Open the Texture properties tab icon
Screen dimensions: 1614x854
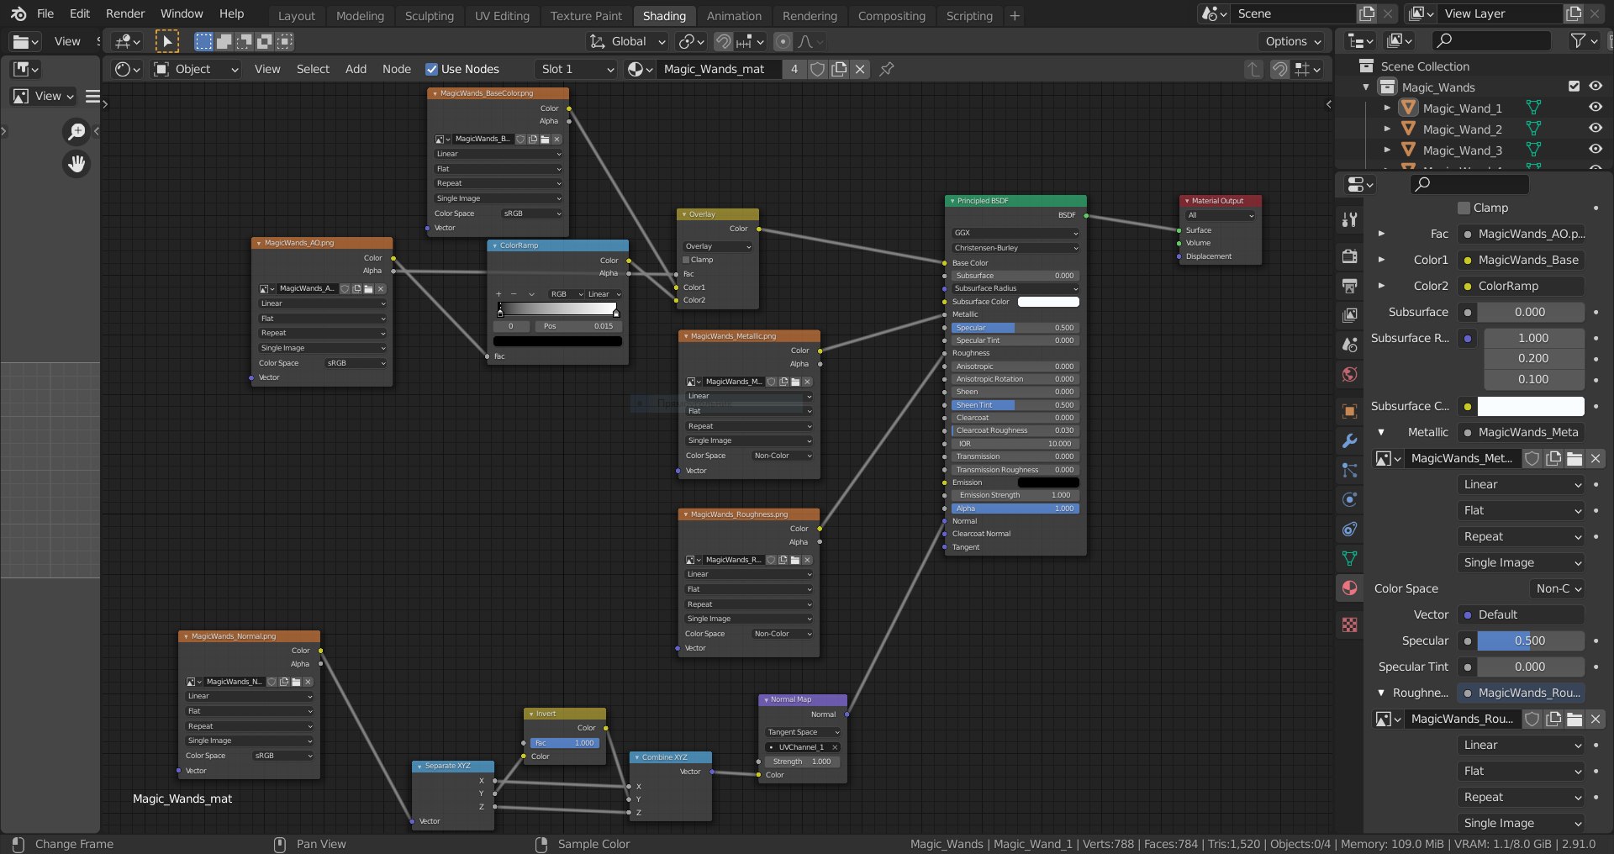1349,625
